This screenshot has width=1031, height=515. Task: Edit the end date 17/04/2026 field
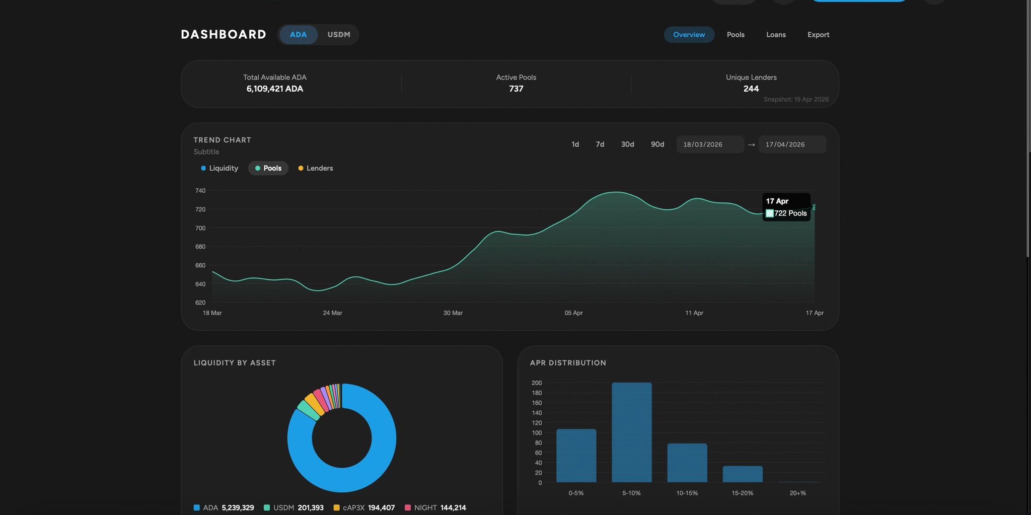[x=792, y=144]
